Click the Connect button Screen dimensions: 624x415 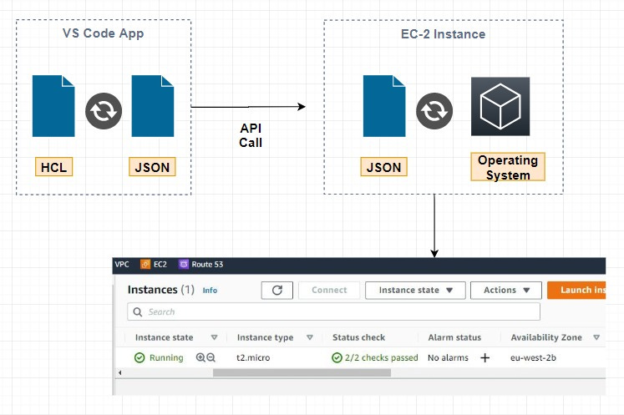(x=329, y=290)
